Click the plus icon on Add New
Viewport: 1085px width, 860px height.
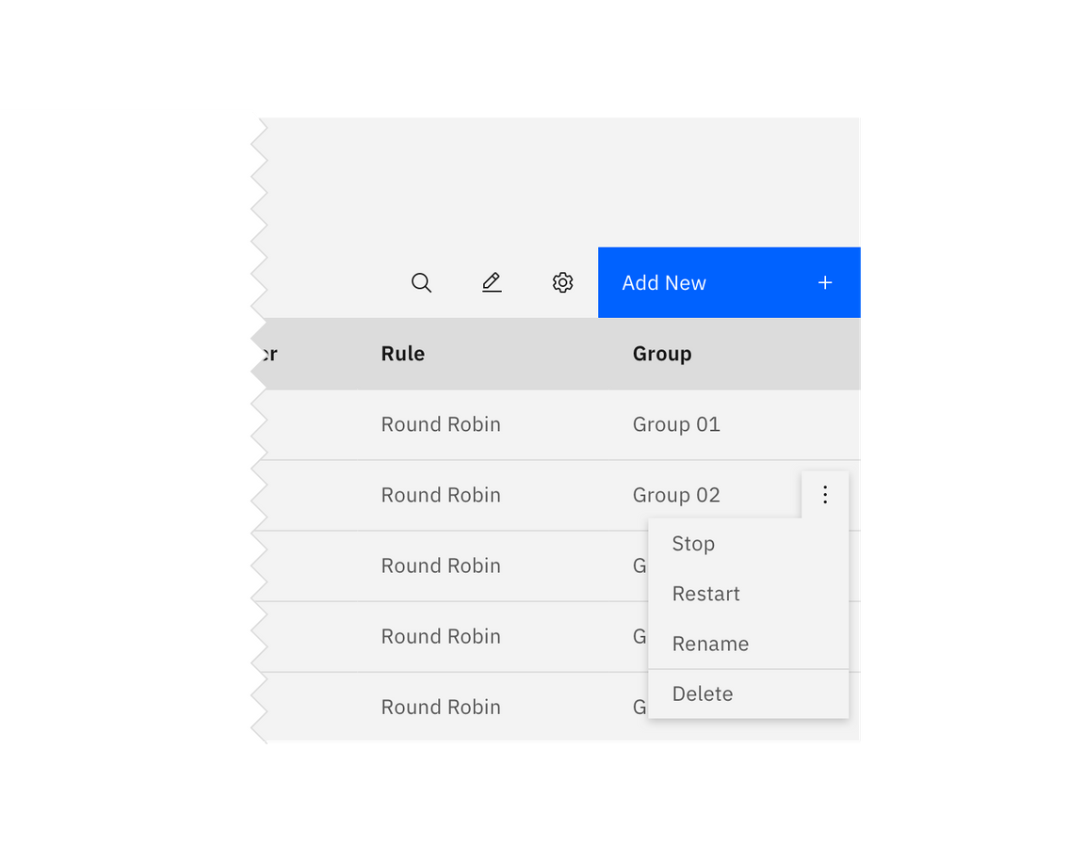pyautogui.click(x=825, y=282)
